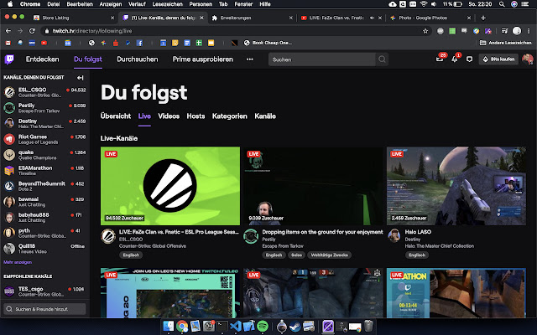Viewport: 537px width, 335px height.
Task: Open Escape From Tarkov category link under Pestily
Action: pyautogui.click(x=283, y=246)
